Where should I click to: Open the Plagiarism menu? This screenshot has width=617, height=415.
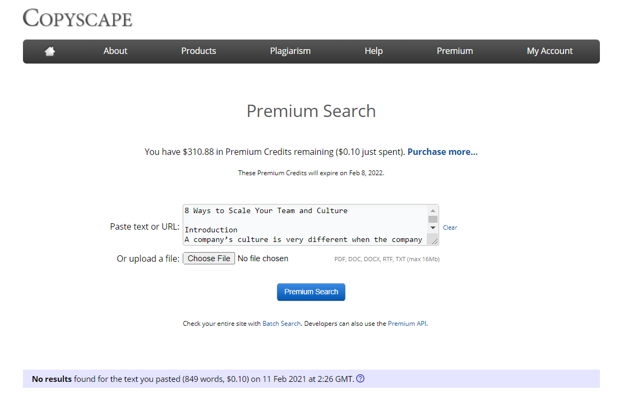[290, 51]
